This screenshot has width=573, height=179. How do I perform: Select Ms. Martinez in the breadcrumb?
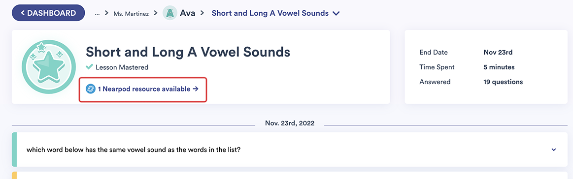131,13
